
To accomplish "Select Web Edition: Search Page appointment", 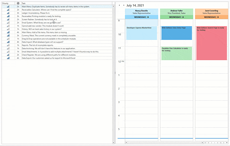I will 211,43.
